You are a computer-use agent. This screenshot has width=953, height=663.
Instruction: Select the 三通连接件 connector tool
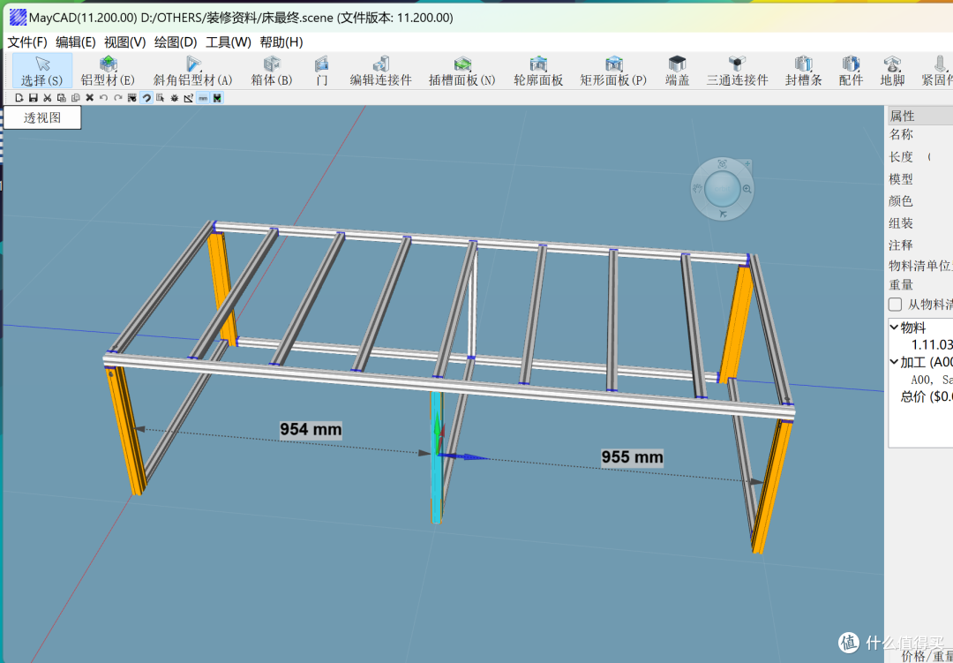coord(737,71)
